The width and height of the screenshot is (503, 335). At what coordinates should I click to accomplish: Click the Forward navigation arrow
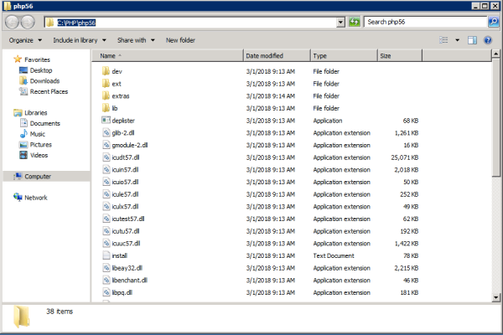click(x=28, y=22)
